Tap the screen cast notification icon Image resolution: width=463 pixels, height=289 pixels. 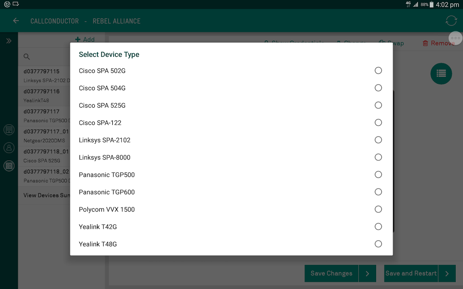pos(16,4)
